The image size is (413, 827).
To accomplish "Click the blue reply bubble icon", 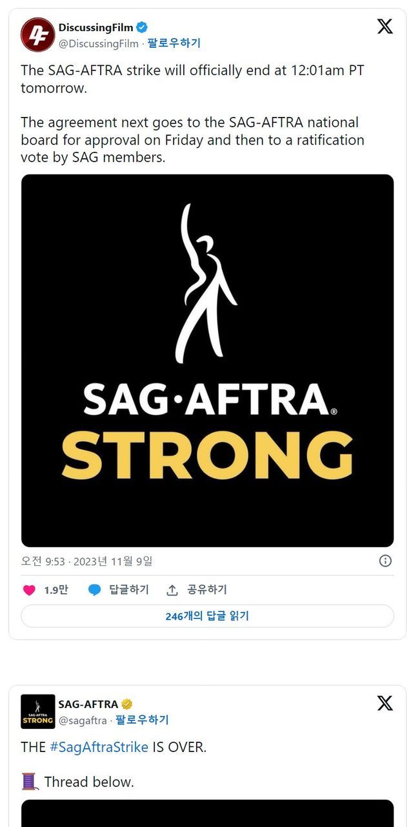I will coord(95,590).
